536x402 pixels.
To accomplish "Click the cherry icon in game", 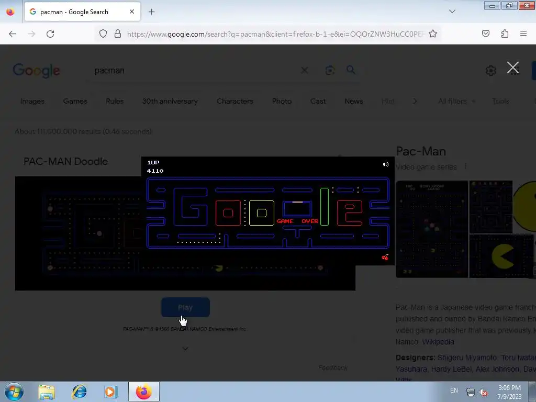I will pyautogui.click(x=385, y=257).
